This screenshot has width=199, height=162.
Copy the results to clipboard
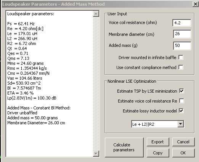click(158, 153)
